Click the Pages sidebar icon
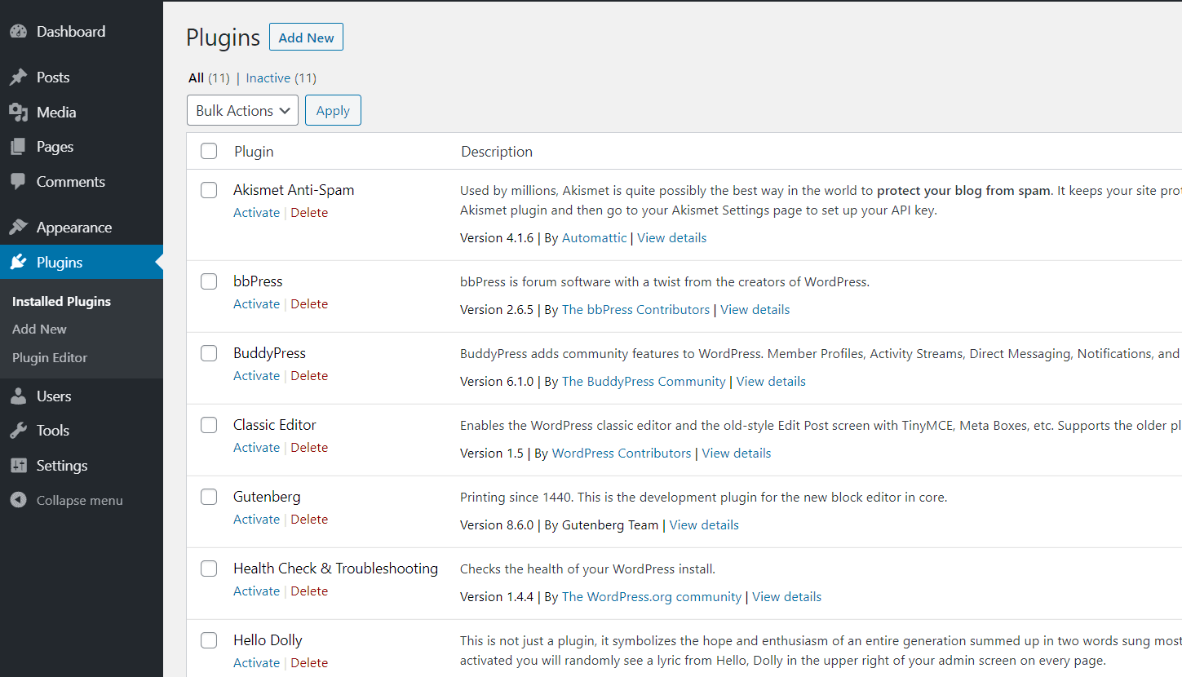 18,147
